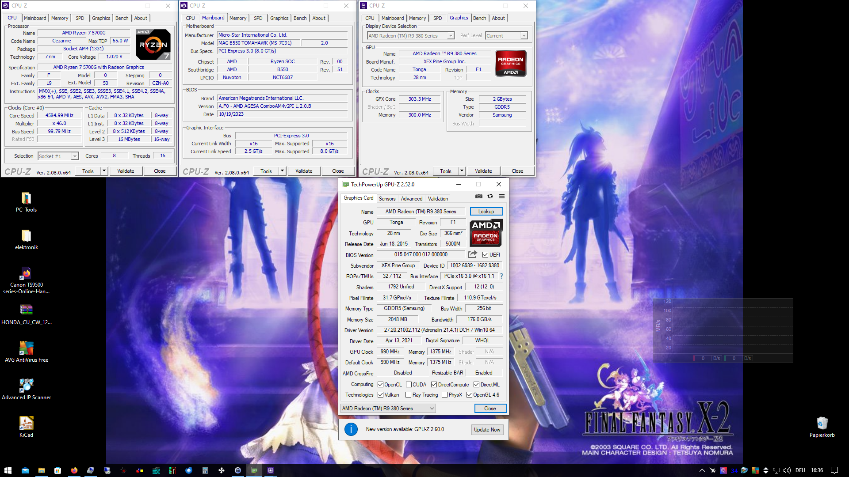Viewport: 849px width, 477px height.
Task: Toggle the DirectML checkbox
Action: 476,385
